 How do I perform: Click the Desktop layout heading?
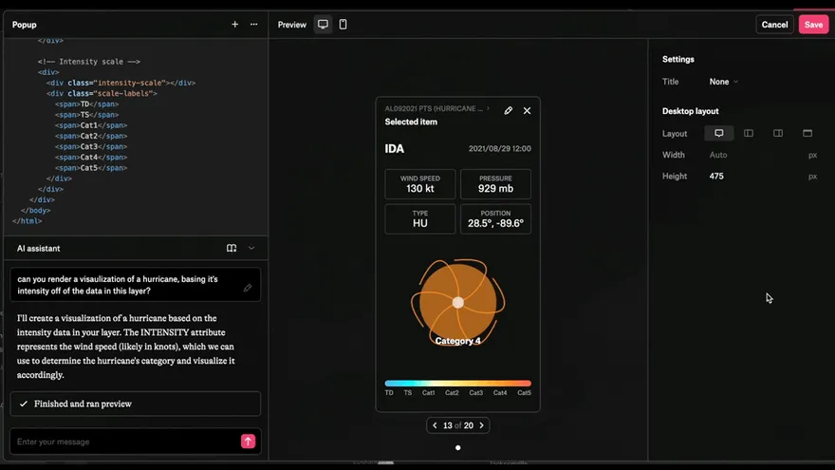click(x=690, y=111)
